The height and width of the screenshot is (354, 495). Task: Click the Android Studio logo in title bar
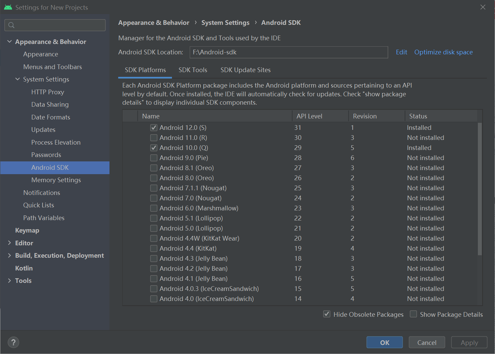[8, 7]
